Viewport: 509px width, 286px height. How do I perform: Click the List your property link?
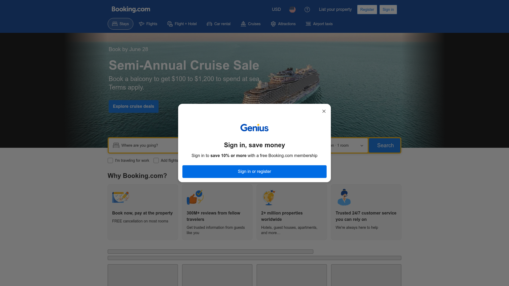tap(335, 10)
